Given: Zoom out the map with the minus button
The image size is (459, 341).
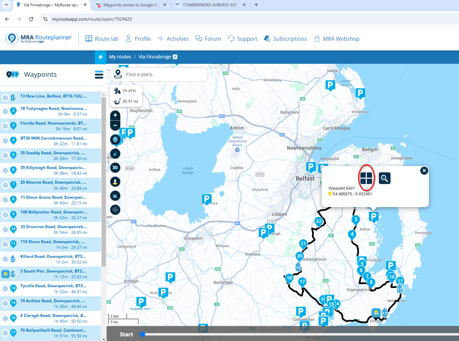Looking at the screenshot, I should (x=115, y=126).
